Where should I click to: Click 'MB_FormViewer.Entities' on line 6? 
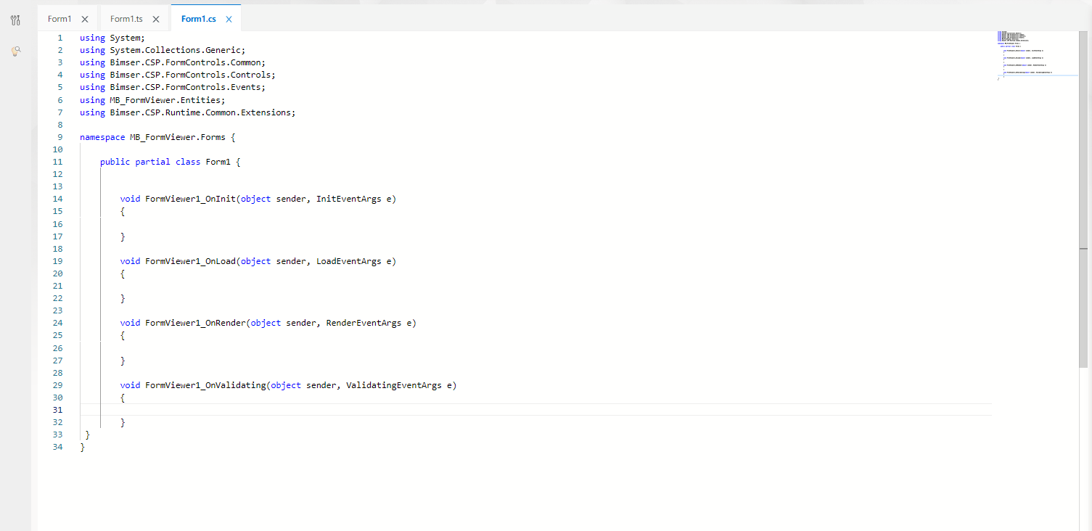pos(165,100)
